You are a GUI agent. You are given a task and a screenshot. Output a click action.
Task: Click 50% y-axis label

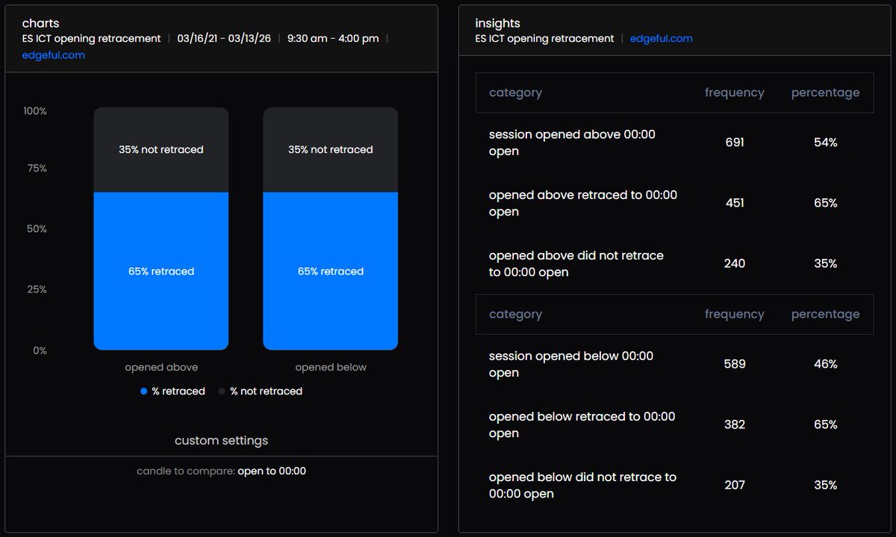point(37,229)
